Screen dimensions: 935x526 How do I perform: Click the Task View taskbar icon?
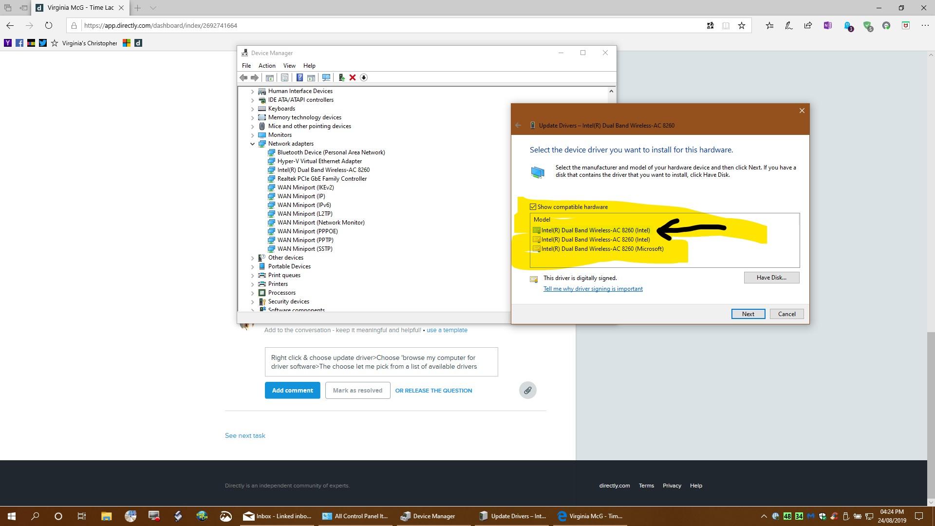click(82, 516)
